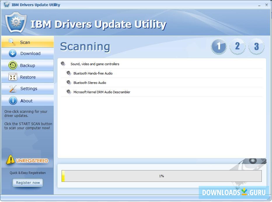Open the Settings section
This screenshot has width=272, height=202.
[x=29, y=88]
